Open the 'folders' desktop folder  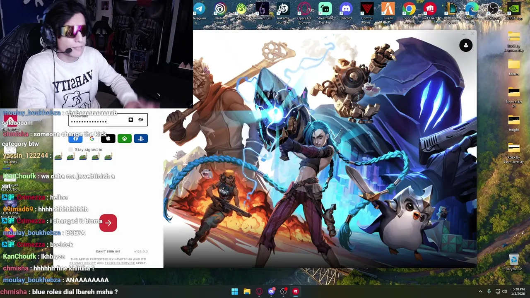pos(514,67)
